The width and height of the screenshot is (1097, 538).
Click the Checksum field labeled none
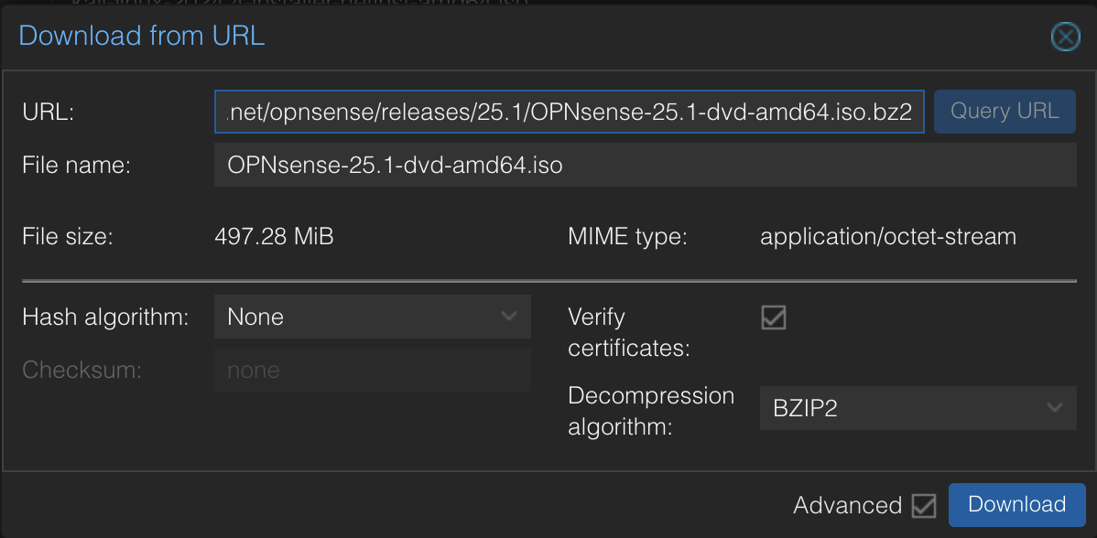372,370
